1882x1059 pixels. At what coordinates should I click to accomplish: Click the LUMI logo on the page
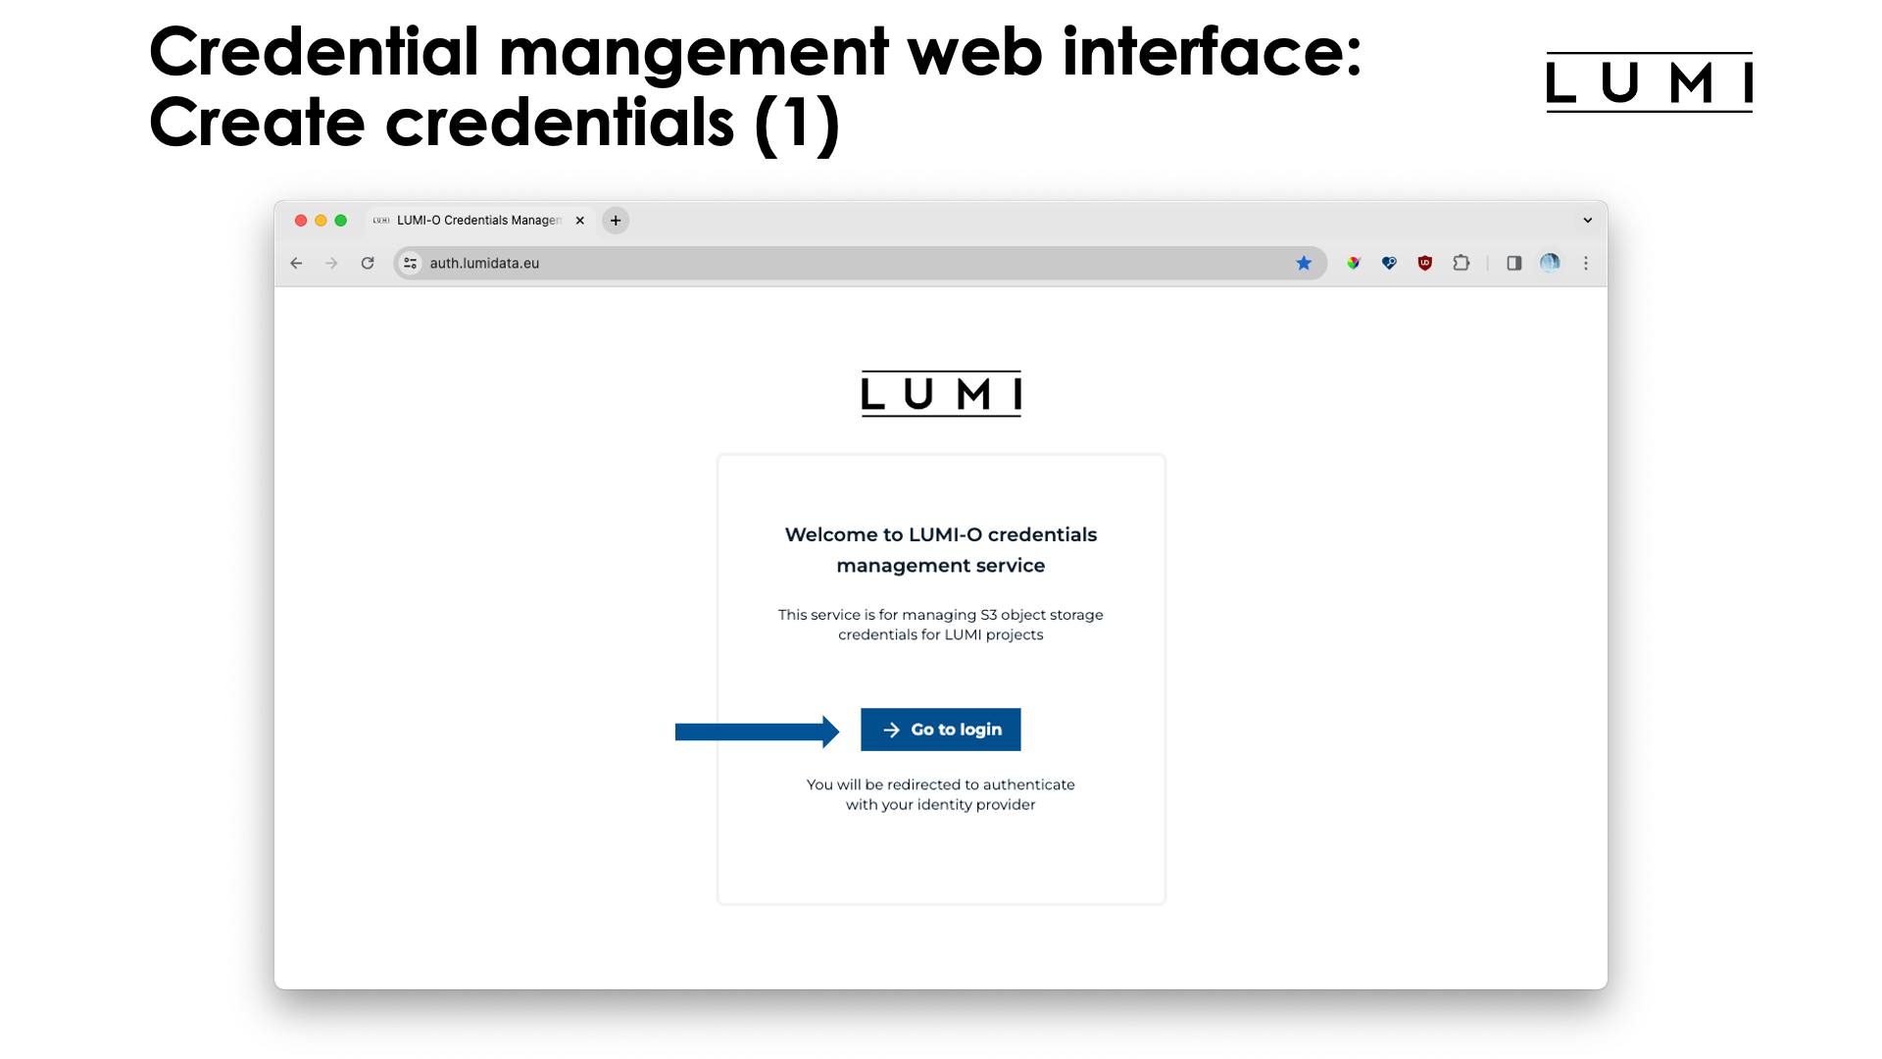coord(940,393)
